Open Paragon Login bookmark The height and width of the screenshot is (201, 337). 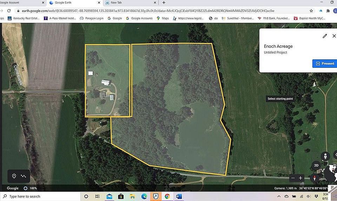tap(92, 18)
